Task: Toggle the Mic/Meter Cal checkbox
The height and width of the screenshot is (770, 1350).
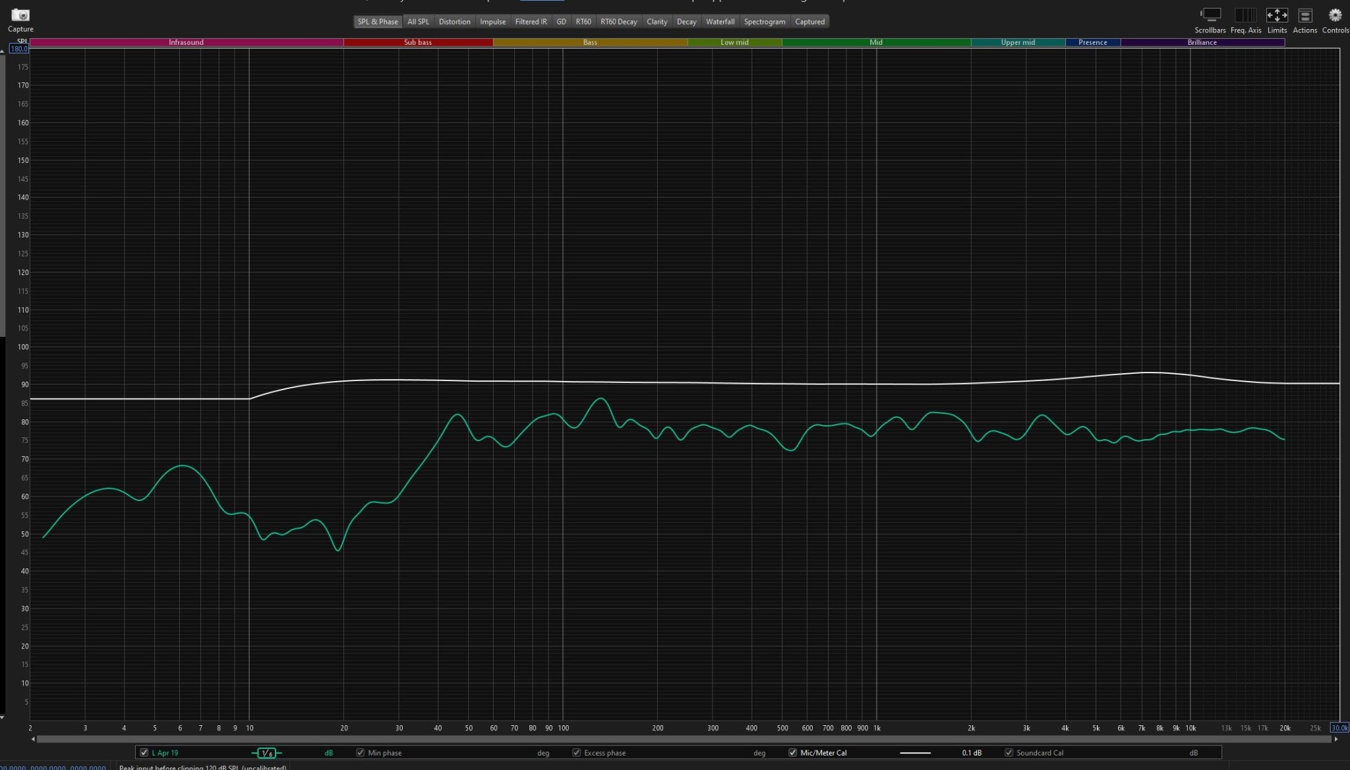Action: point(793,753)
